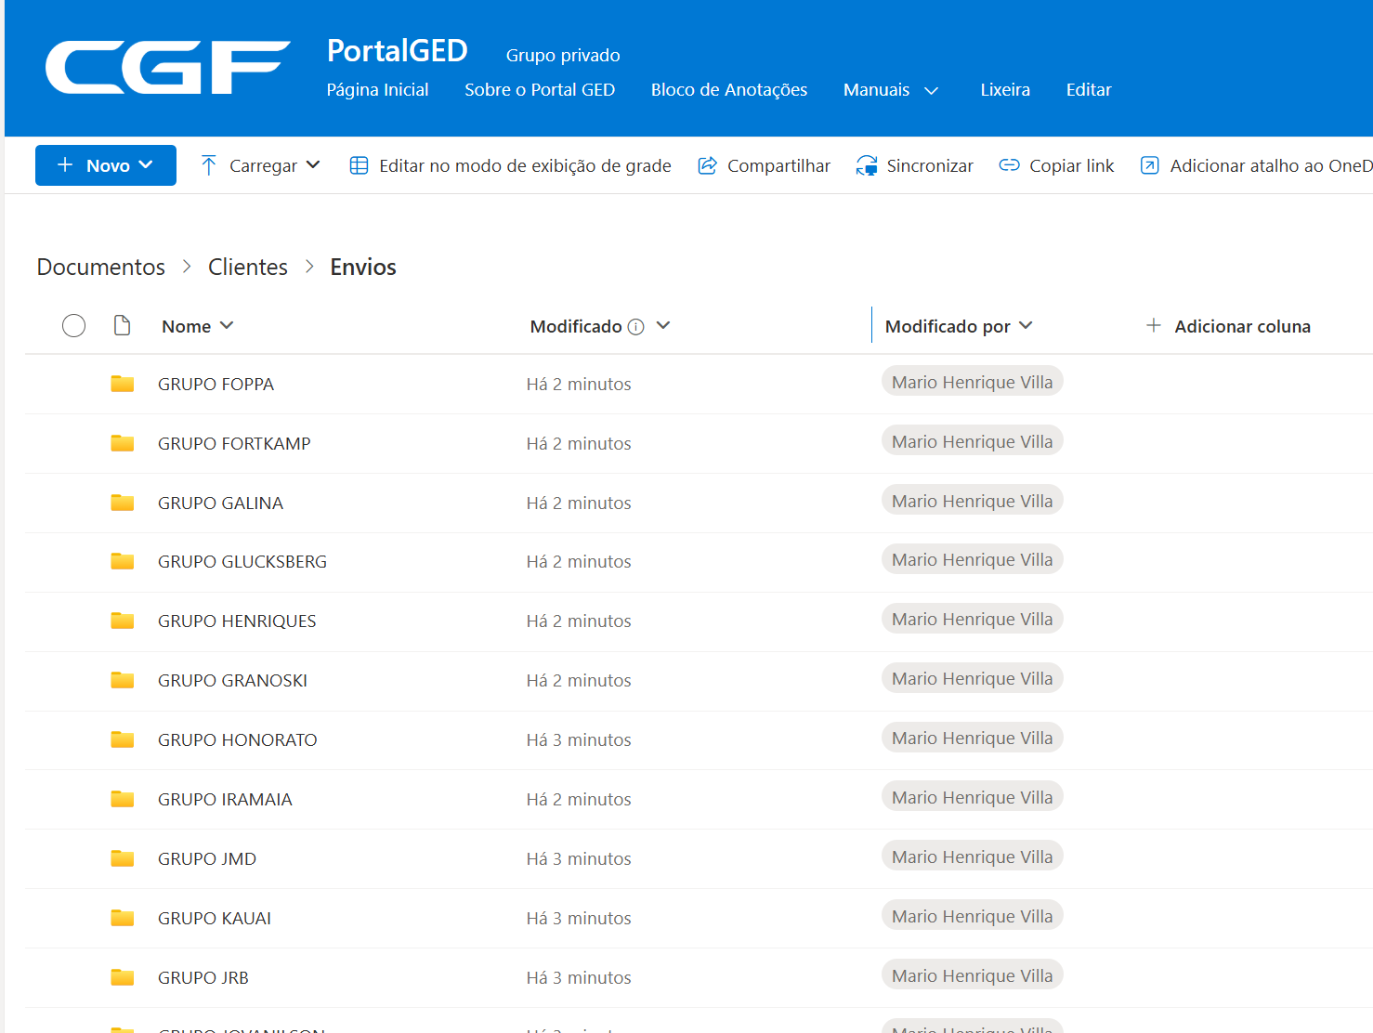
Task: Click the Modificado column info icon
Action: [635, 327]
